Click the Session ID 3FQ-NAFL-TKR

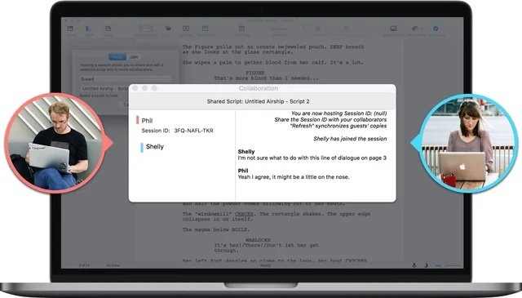193,131
